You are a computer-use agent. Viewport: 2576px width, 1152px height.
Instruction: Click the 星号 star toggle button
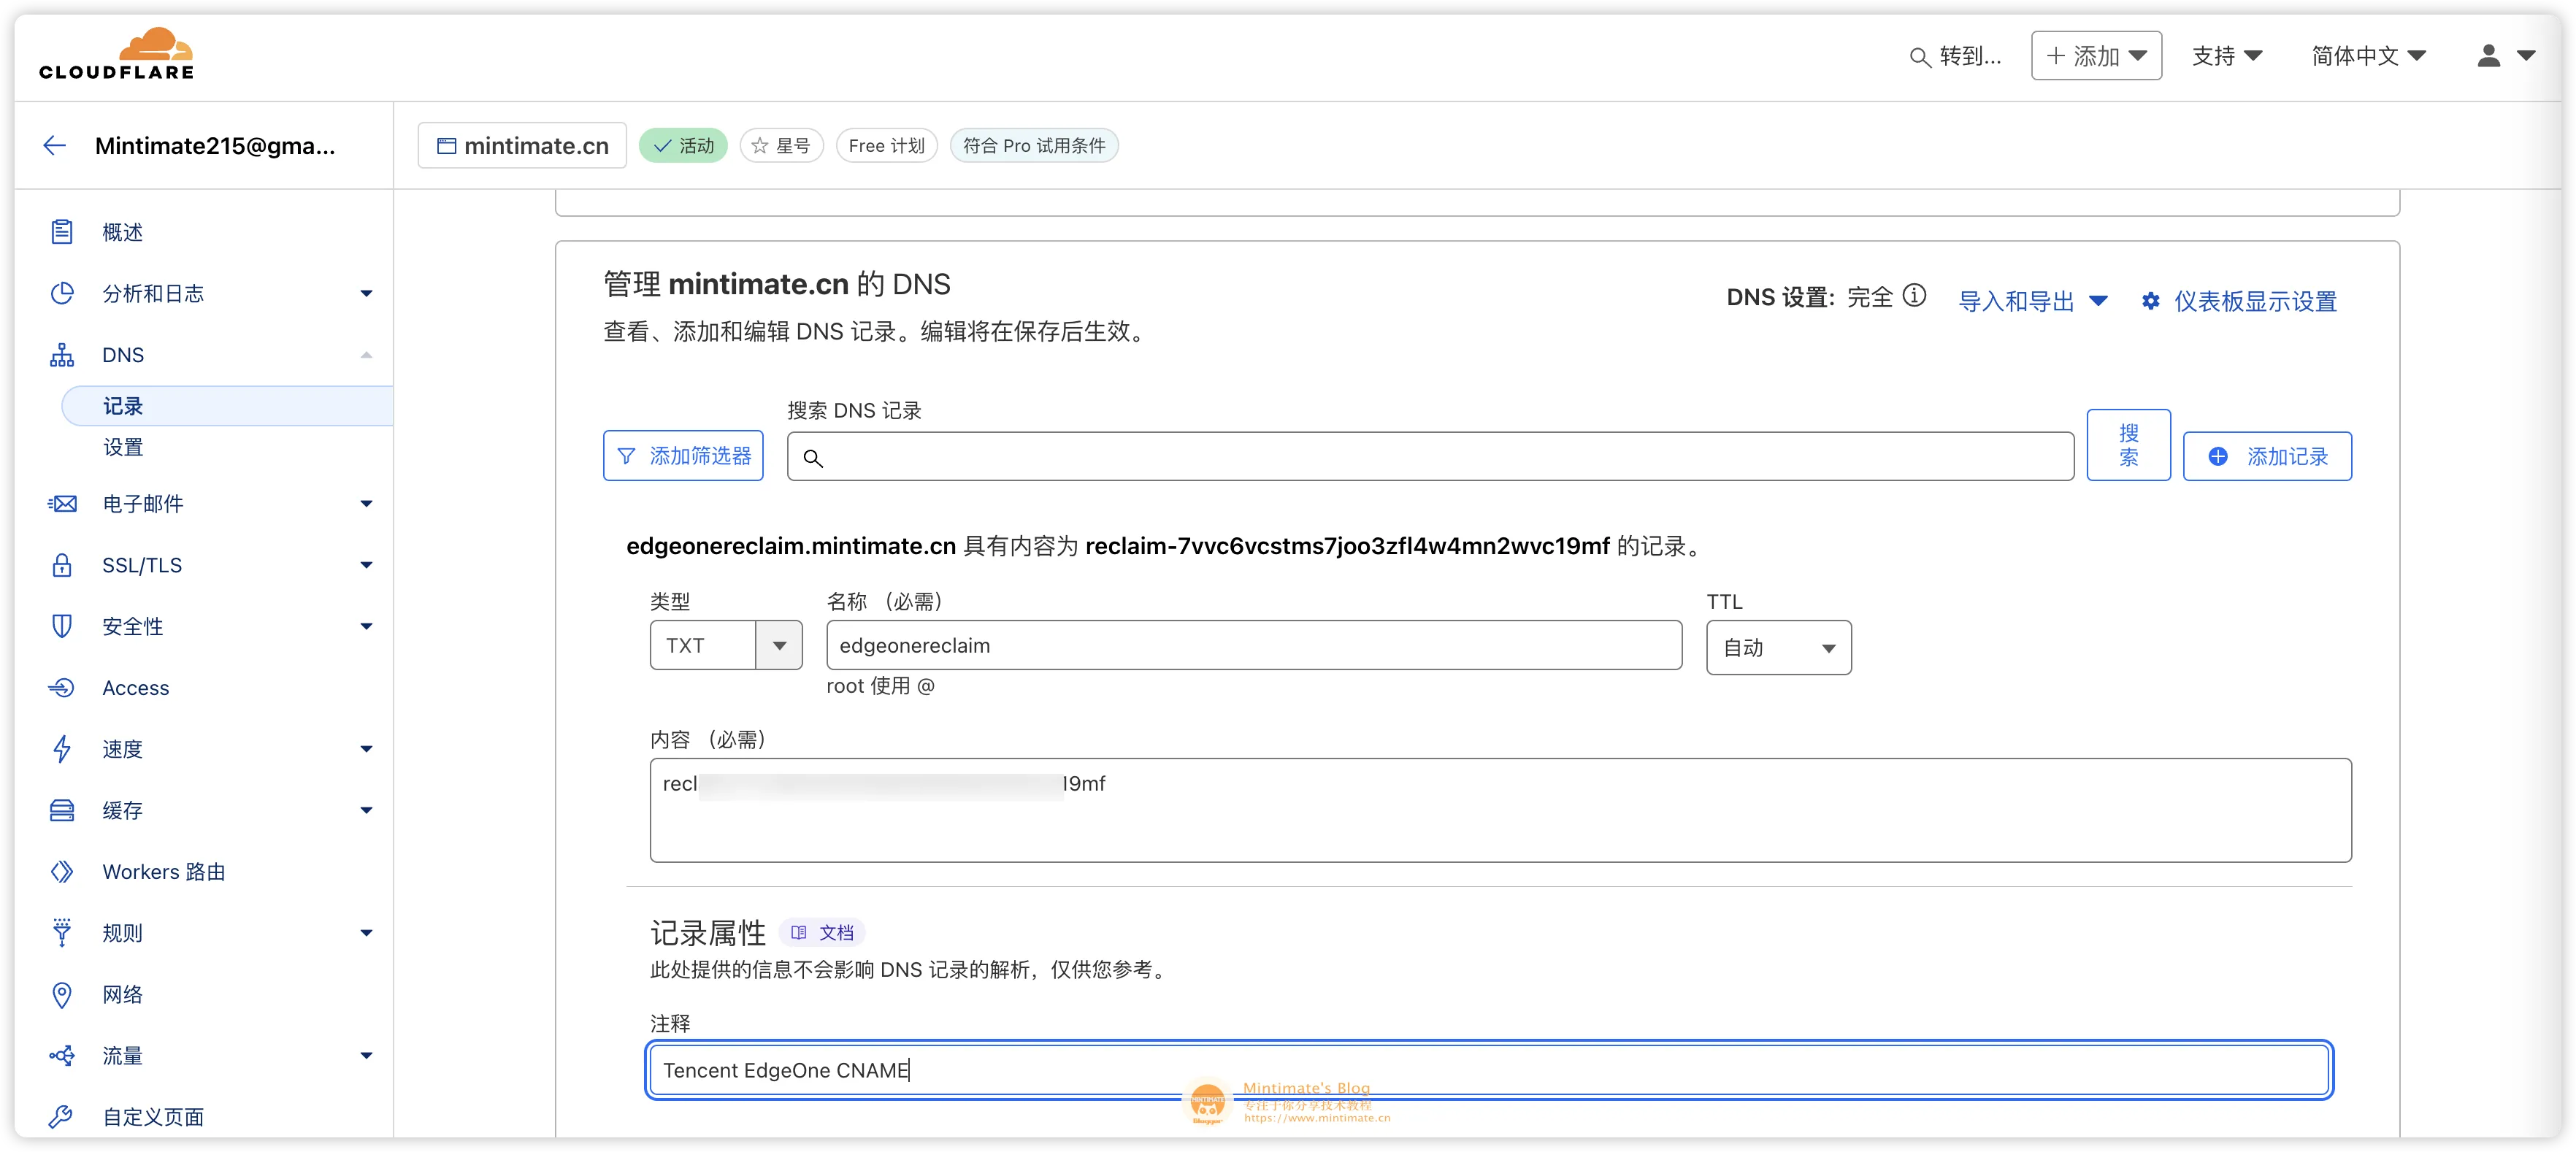click(781, 146)
